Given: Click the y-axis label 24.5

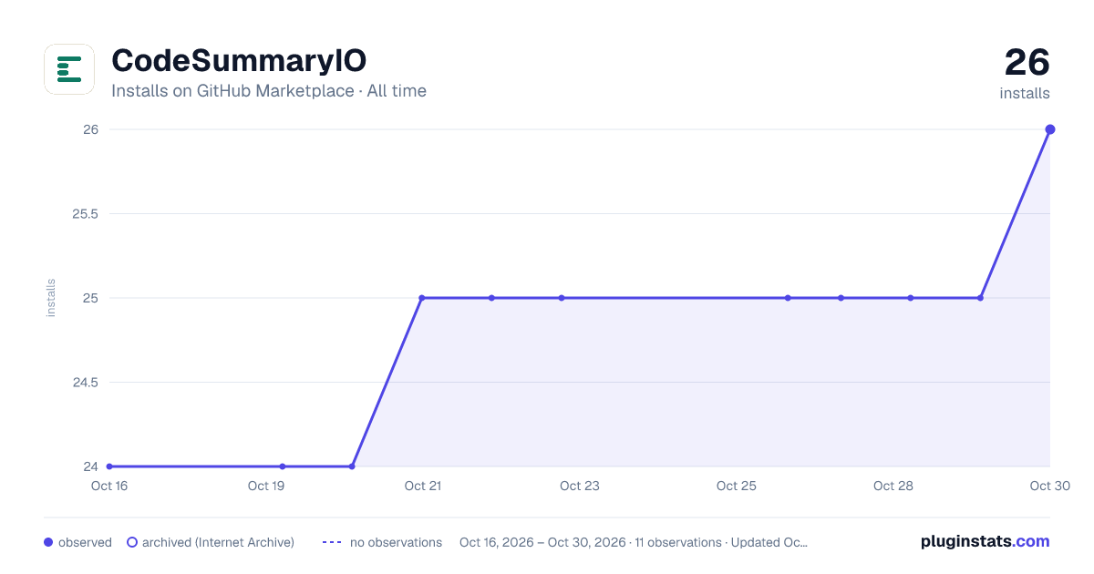Looking at the screenshot, I should click(86, 383).
